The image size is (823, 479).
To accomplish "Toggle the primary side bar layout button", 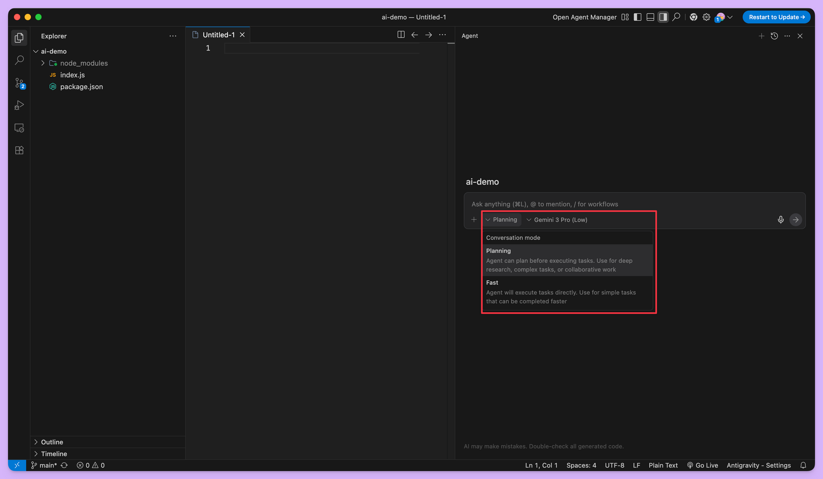I will pyautogui.click(x=637, y=17).
